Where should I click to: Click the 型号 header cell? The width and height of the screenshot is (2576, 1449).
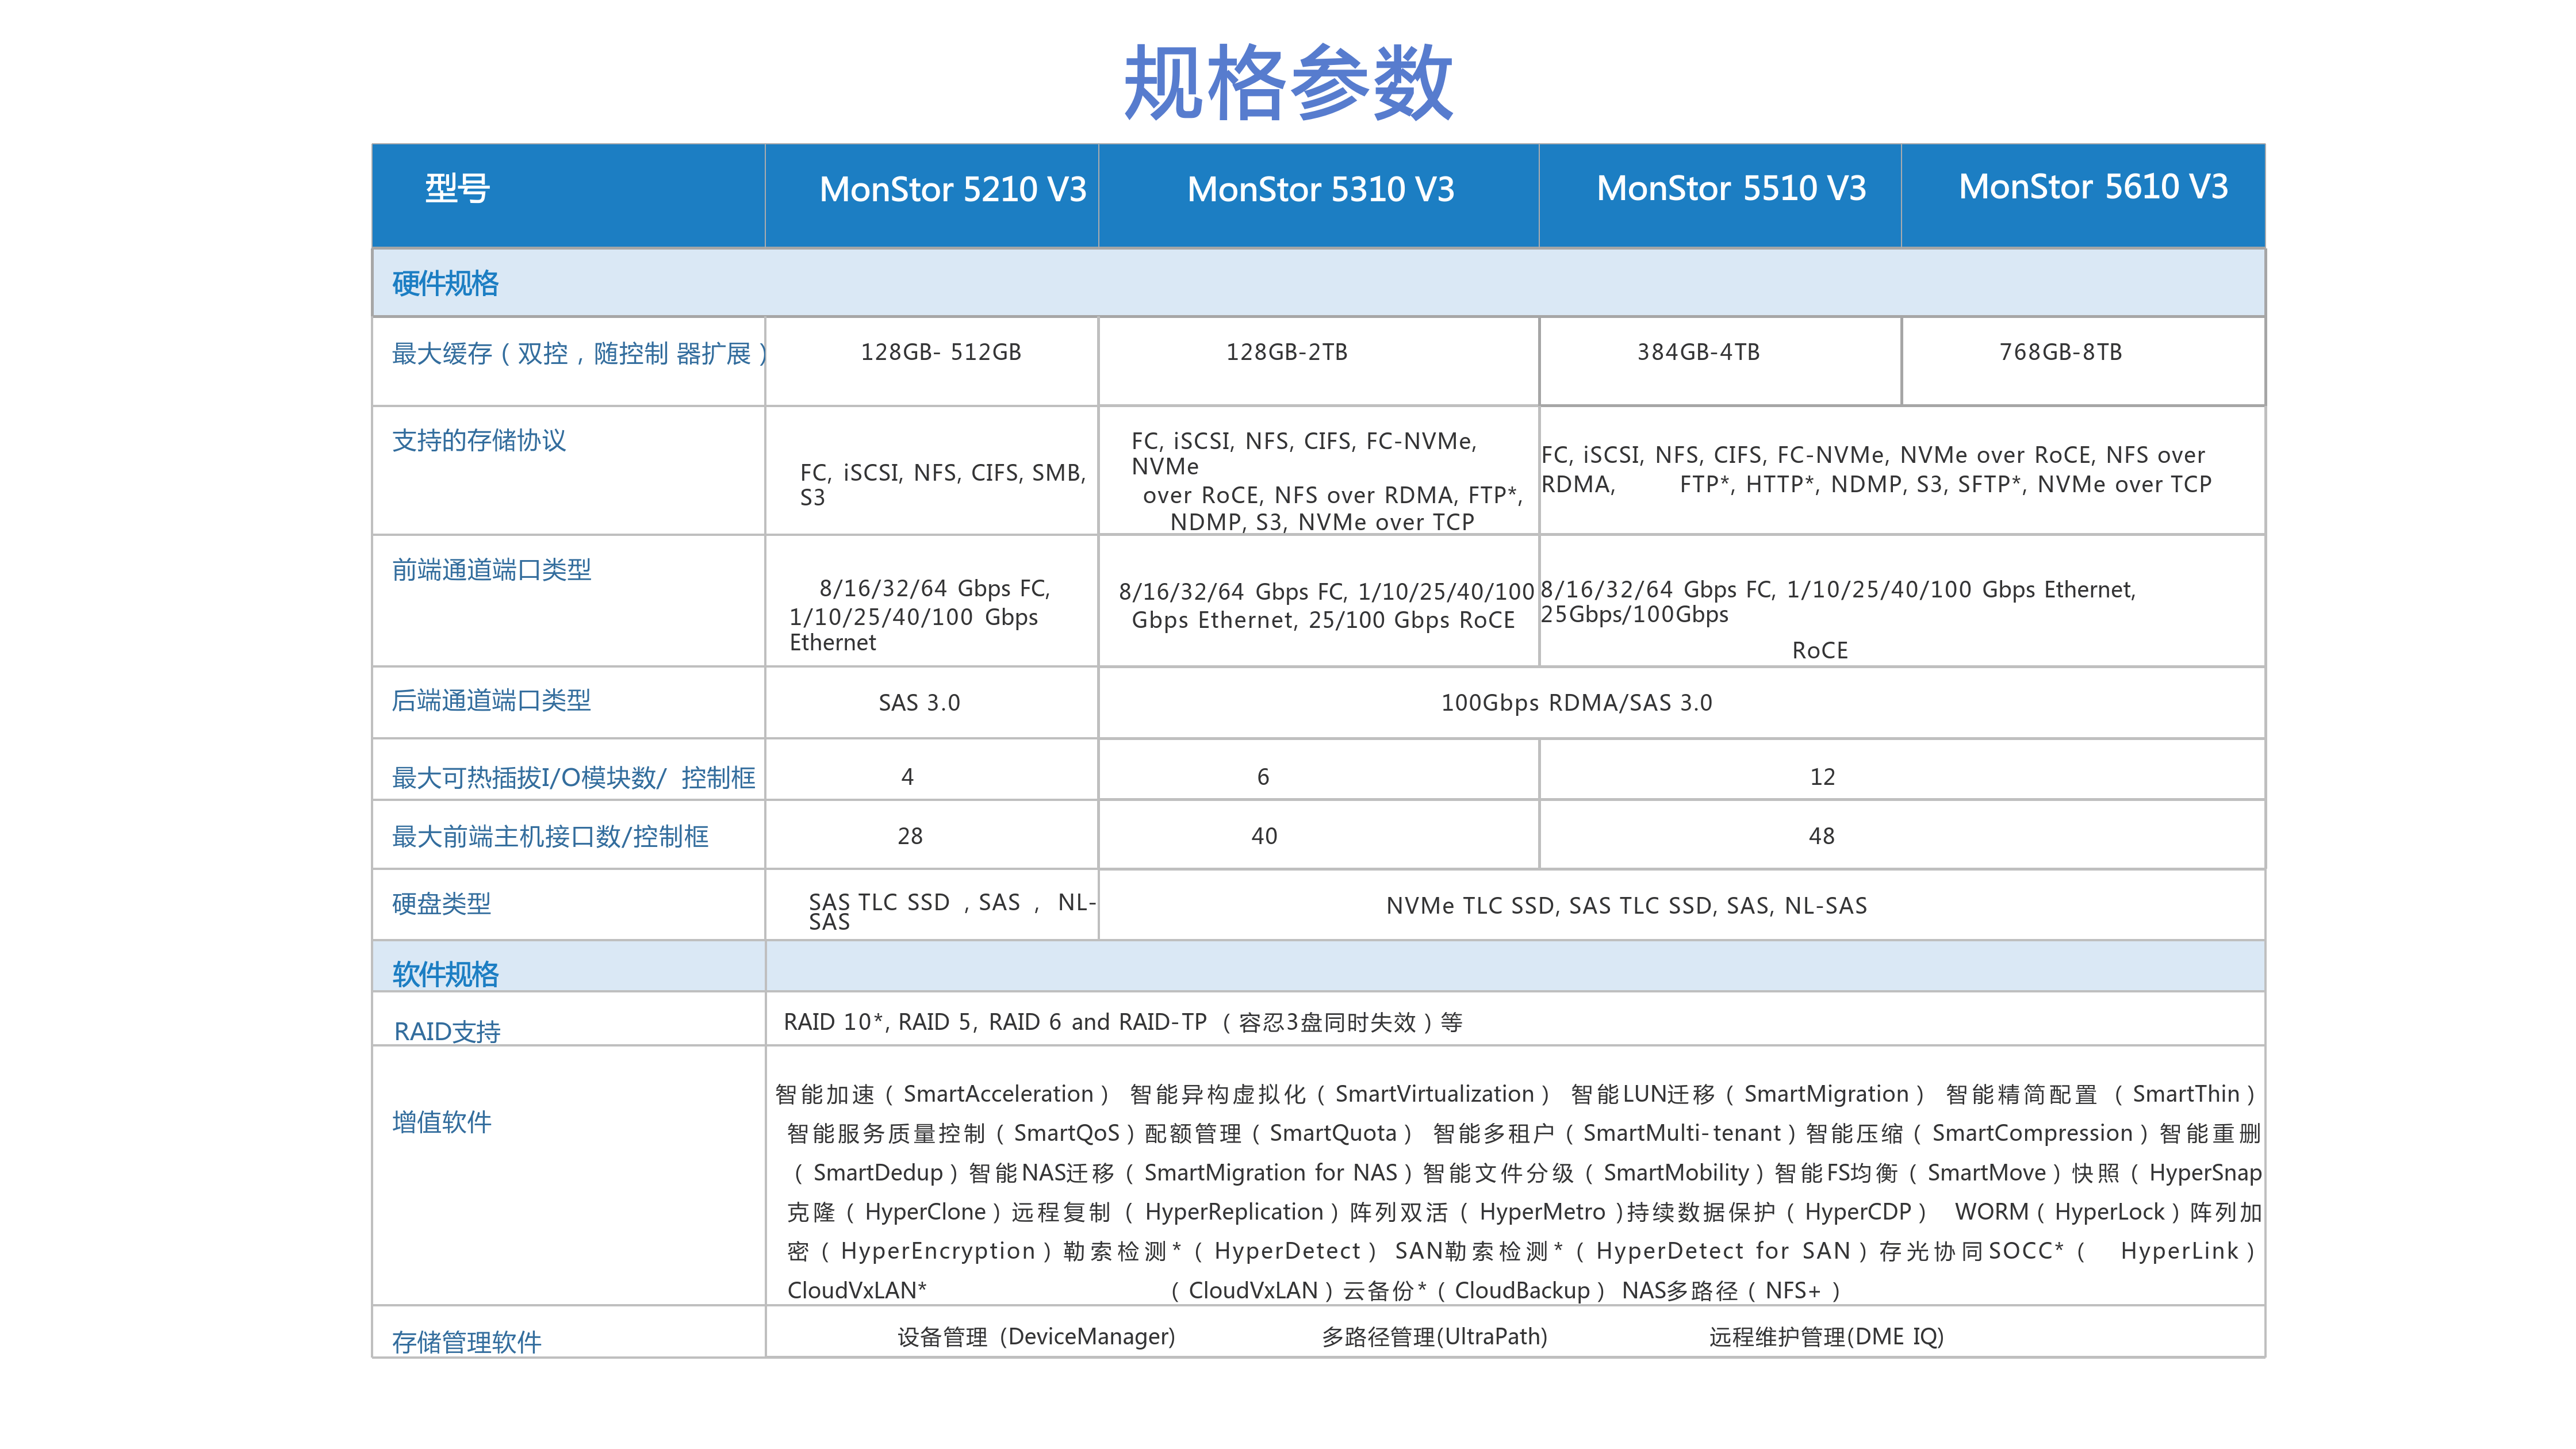pos(568,195)
